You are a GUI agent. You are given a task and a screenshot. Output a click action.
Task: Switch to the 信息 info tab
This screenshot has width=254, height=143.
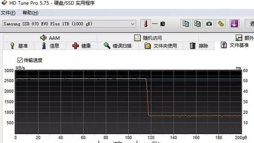point(50,46)
